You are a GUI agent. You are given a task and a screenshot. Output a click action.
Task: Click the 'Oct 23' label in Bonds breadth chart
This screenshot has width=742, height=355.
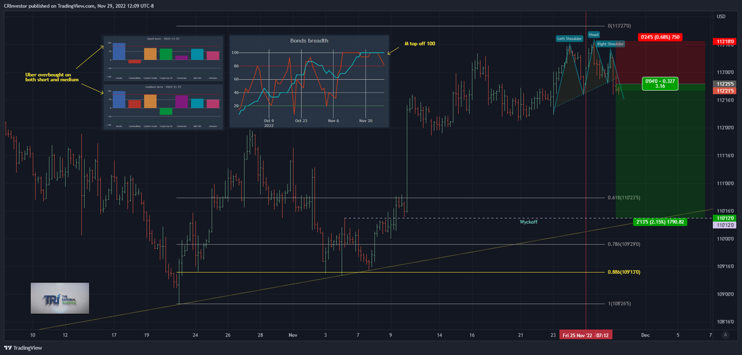click(x=301, y=121)
